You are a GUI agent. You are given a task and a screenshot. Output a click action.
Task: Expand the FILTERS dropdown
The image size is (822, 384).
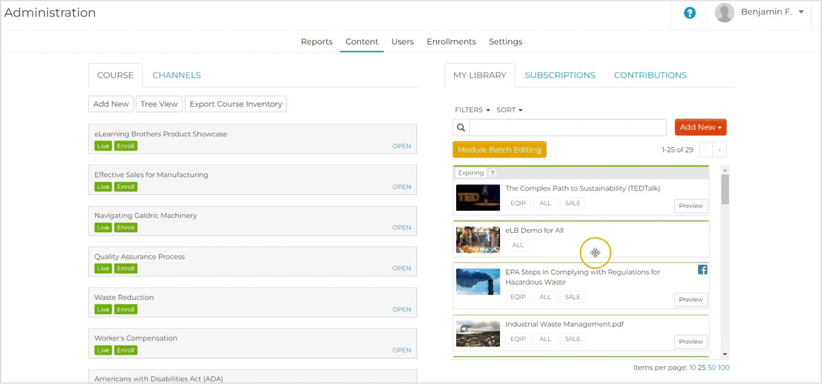point(472,110)
